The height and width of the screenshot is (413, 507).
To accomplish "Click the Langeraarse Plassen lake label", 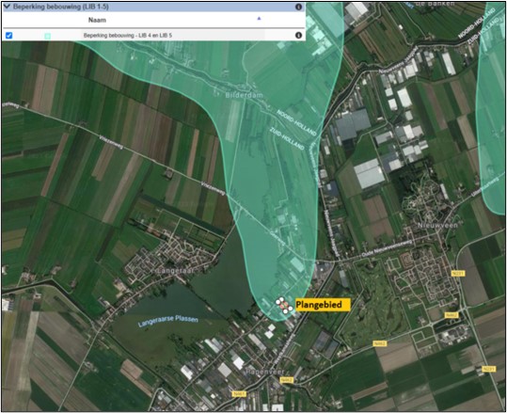I will (168, 321).
